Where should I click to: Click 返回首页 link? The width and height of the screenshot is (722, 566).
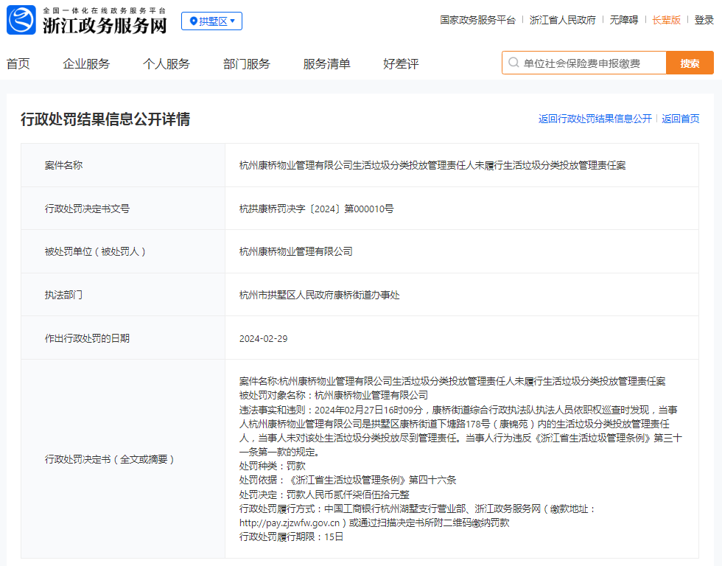point(681,119)
